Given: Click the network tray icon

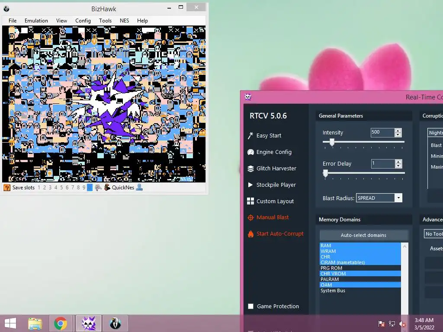Looking at the screenshot, I should (392, 324).
